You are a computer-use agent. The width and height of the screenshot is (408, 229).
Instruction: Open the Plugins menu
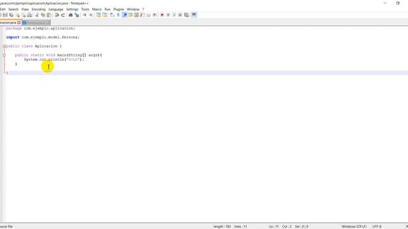(119, 10)
